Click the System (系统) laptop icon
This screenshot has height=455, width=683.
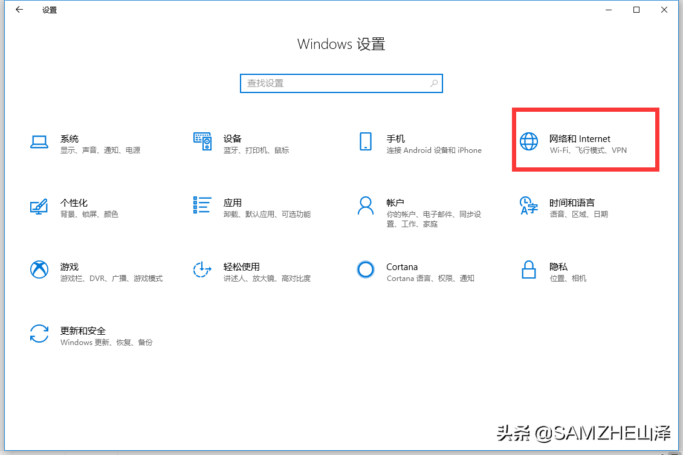coord(39,142)
